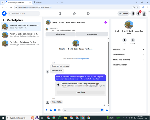
Task: Click Learn More on scam warning
Action: click(81, 92)
